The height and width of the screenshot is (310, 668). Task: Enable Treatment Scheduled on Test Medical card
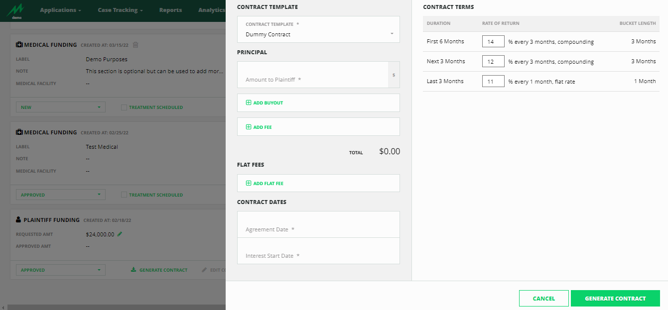124,195
